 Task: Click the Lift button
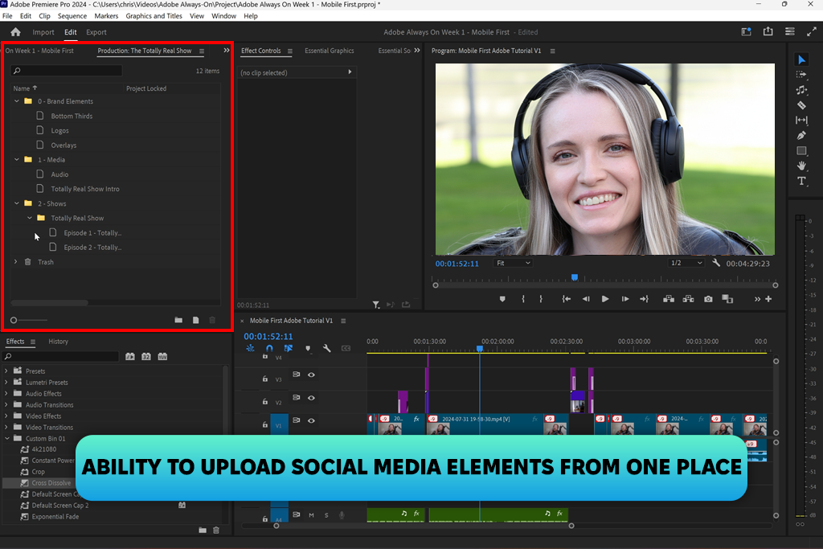click(x=669, y=299)
